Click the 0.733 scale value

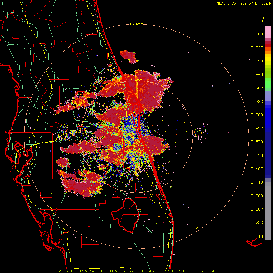click(257, 102)
